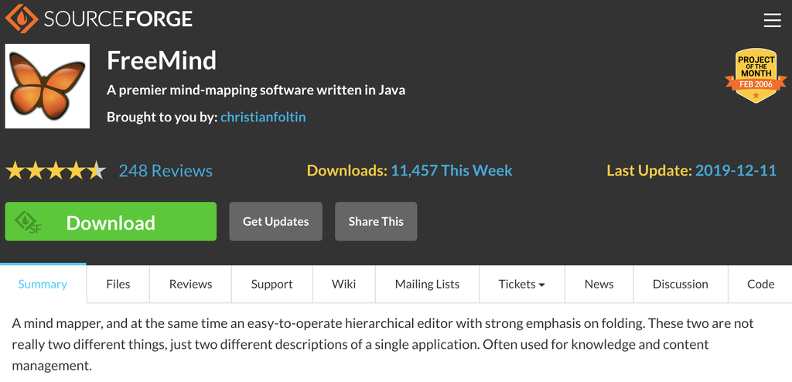792x382 pixels.
Task: Go to the Mailing Lists tab
Action: pos(427,285)
